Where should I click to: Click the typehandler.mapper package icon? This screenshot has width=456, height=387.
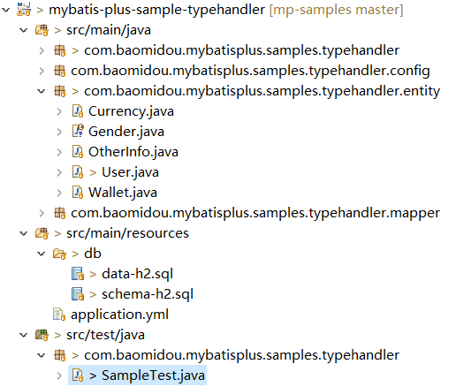coord(60,213)
